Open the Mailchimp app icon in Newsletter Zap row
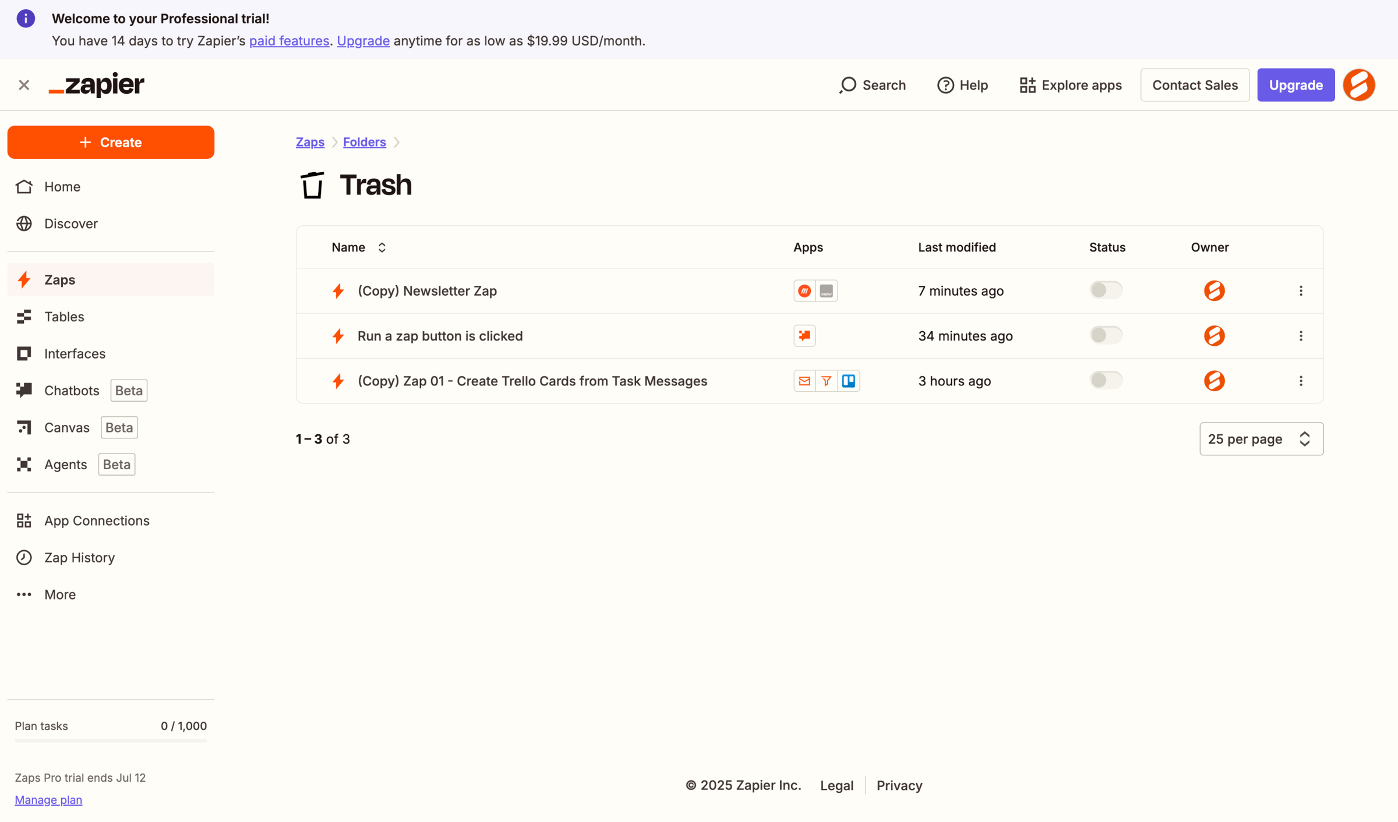This screenshot has height=822, width=1398. (804, 291)
